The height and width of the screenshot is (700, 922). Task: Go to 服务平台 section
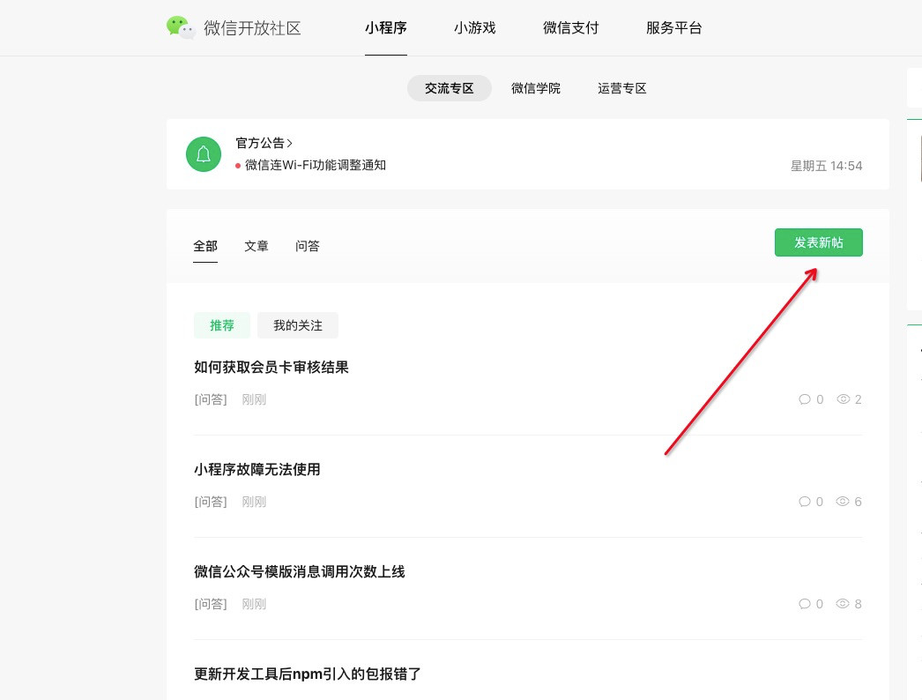pyautogui.click(x=673, y=27)
